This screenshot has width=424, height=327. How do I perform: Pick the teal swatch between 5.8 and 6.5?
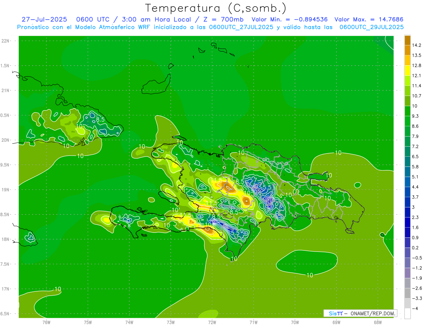[x=407, y=162]
